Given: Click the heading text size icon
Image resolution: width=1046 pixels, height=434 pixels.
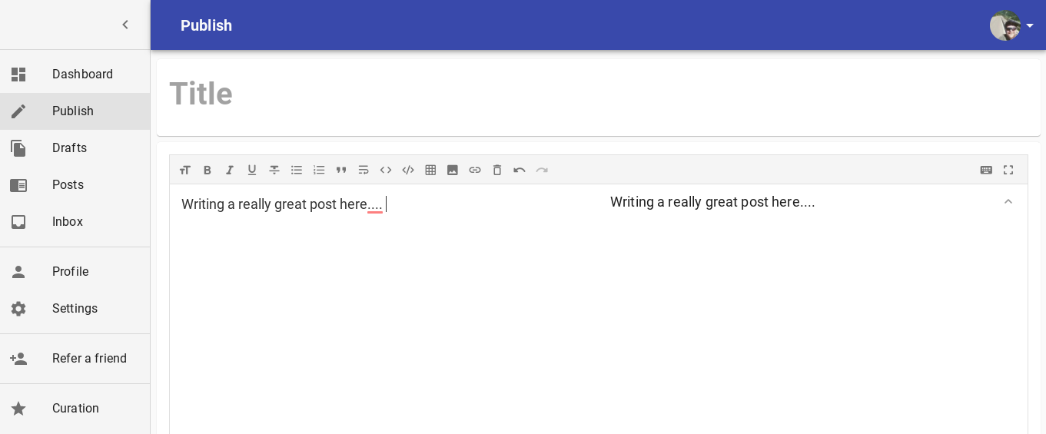Looking at the screenshot, I should 185,170.
